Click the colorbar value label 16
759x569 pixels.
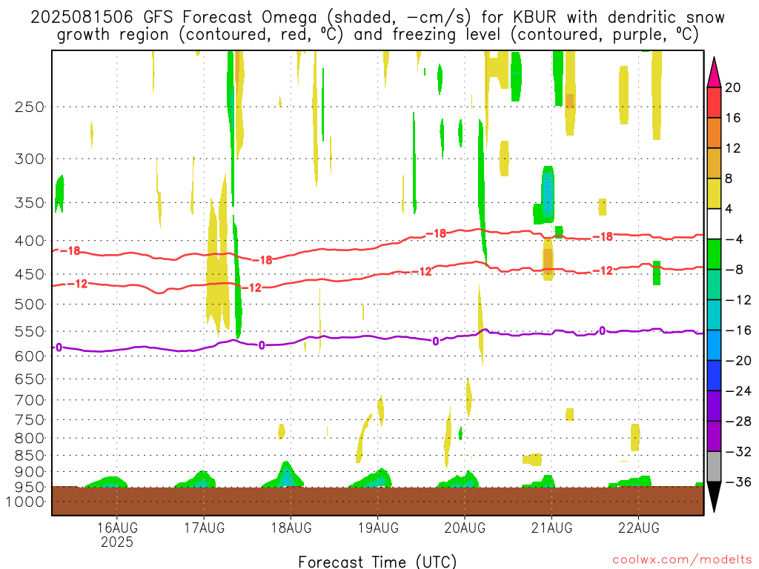tap(732, 118)
